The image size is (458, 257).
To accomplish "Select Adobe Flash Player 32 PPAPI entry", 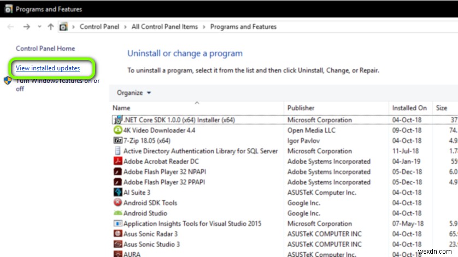I will [x=164, y=182].
